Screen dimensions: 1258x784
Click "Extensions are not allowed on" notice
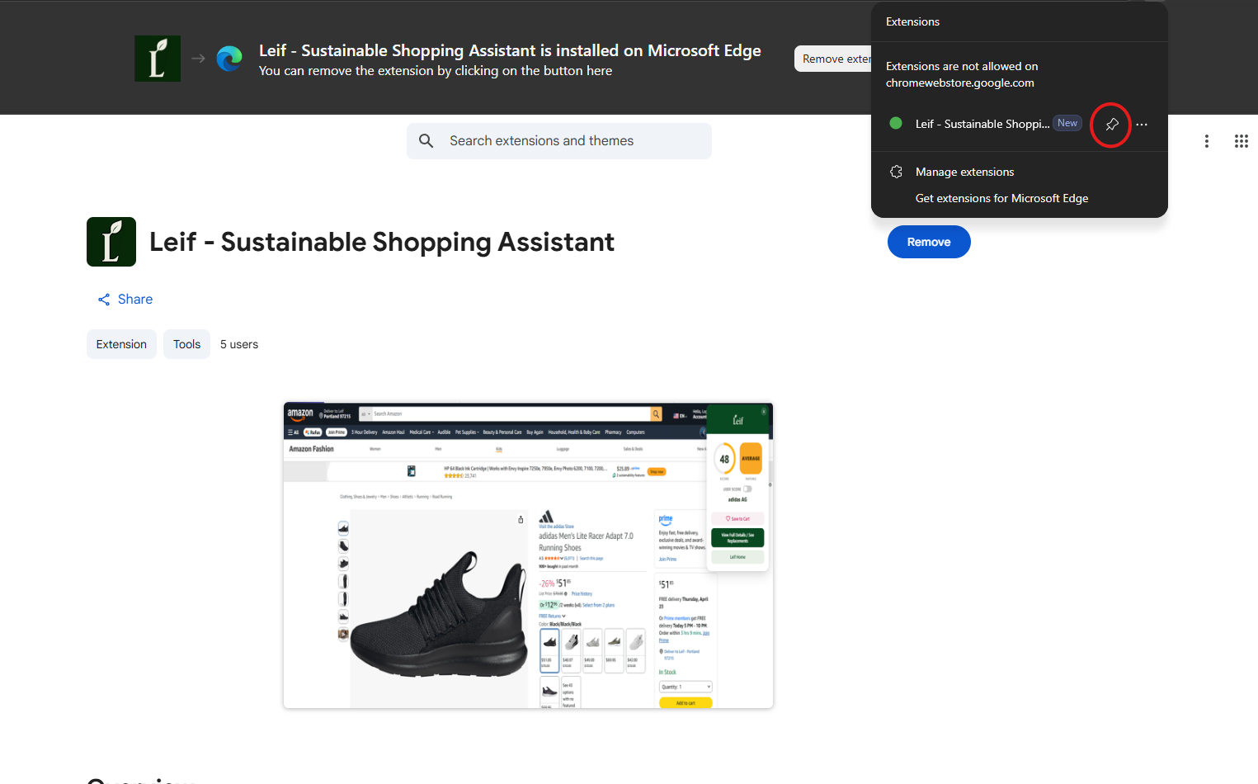coord(962,66)
